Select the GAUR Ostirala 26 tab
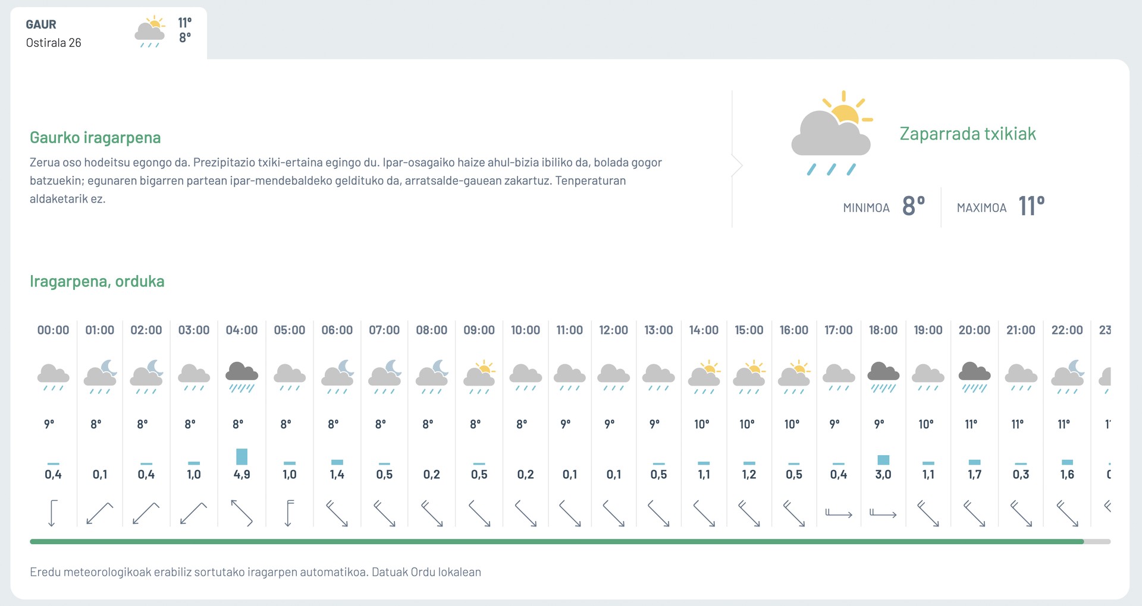Image resolution: width=1142 pixels, height=606 pixels. click(x=109, y=33)
